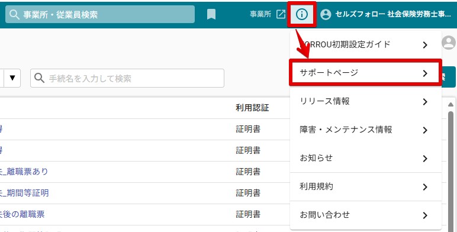Screen dimensions: 457x232
Task: Open 事業所 external link icon
Action: (x=281, y=14)
